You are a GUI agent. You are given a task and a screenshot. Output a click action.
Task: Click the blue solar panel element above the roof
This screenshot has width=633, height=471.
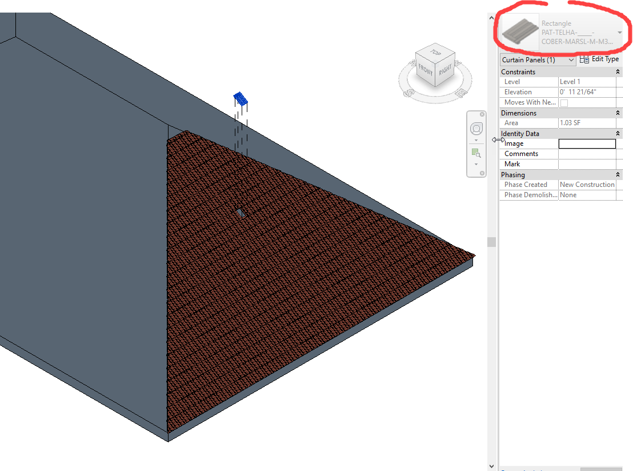coord(240,98)
